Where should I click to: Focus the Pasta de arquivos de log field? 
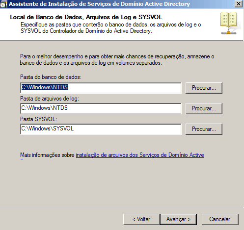[x=101, y=108]
